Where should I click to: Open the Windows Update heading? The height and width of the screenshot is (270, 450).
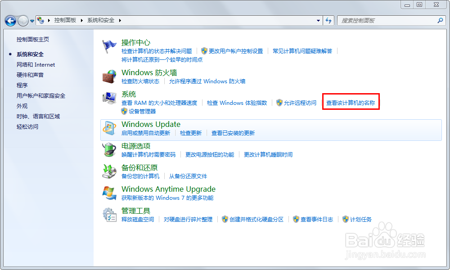click(x=151, y=124)
